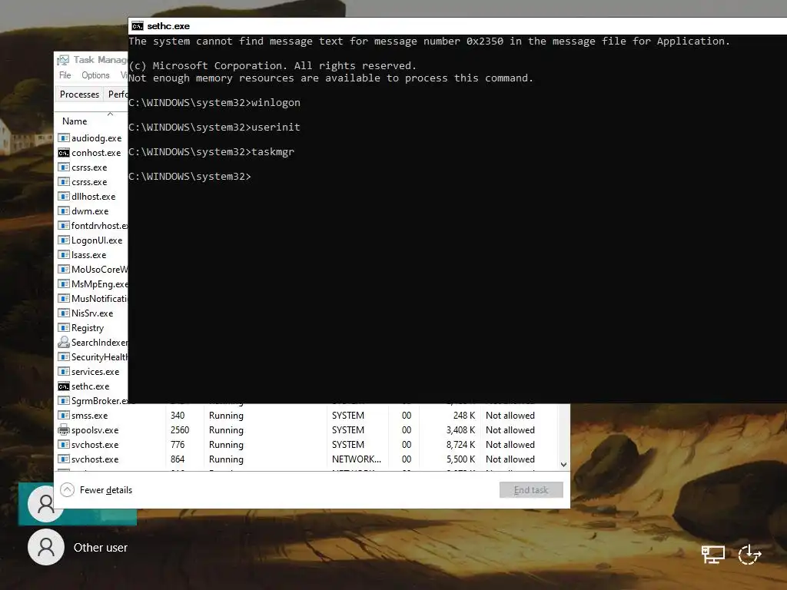Screen dimensions: 787x590
Task: Click the 3,408 K memory value
Action: click(x=460, y=430)
